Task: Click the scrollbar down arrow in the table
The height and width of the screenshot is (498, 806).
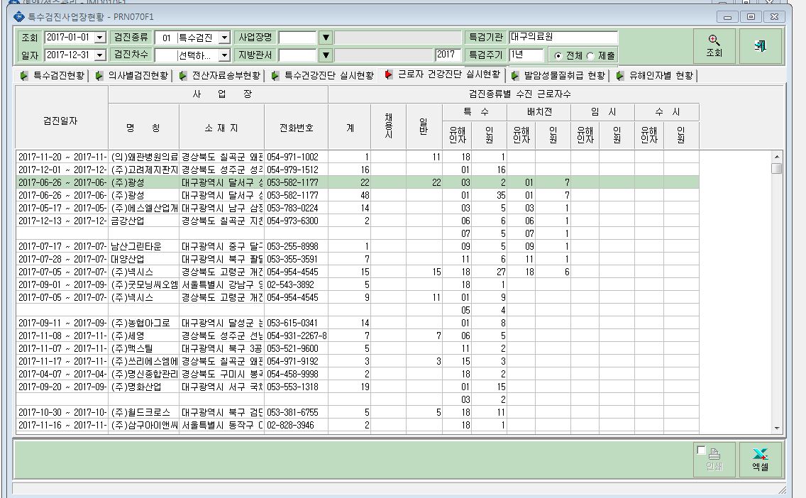Action: (x=777, y=428)
